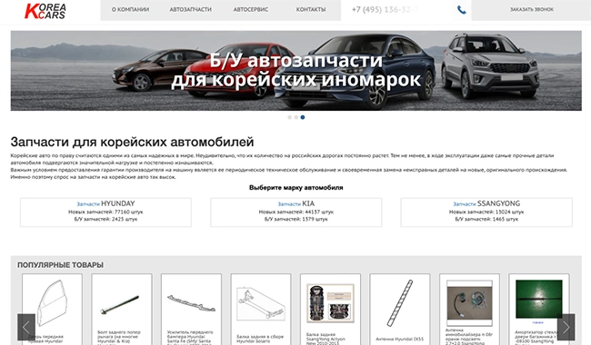This screenshot has height=345, width=591.
Task: Click the Антенна Hyundai IX55 product title
Action: point(399,340)
